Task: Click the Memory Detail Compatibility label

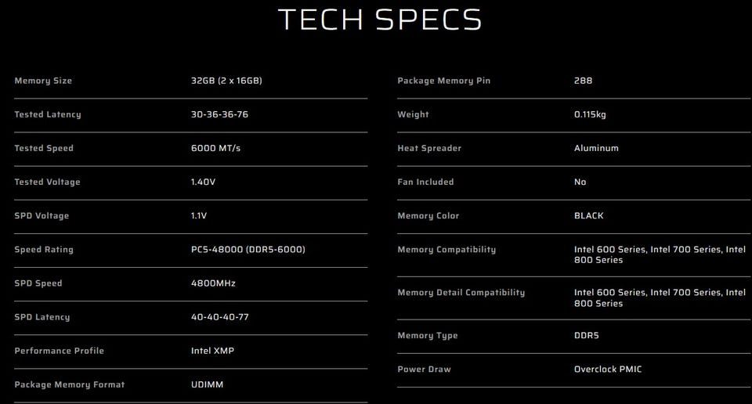Action: point(461,292)
